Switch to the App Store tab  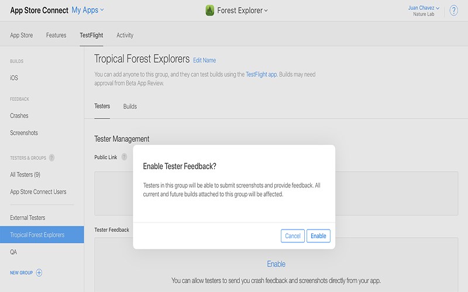coord(22,35)
